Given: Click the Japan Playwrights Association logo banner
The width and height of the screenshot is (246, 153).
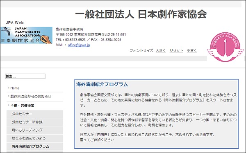Looking at the screenshot, I should point(26,35).
